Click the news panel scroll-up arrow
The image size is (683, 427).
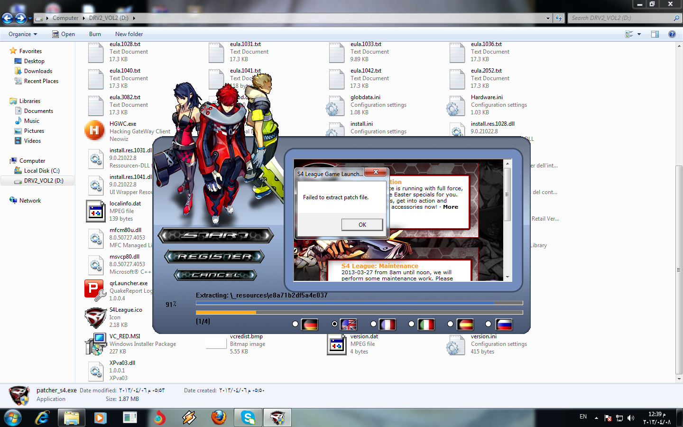point(507,164)
